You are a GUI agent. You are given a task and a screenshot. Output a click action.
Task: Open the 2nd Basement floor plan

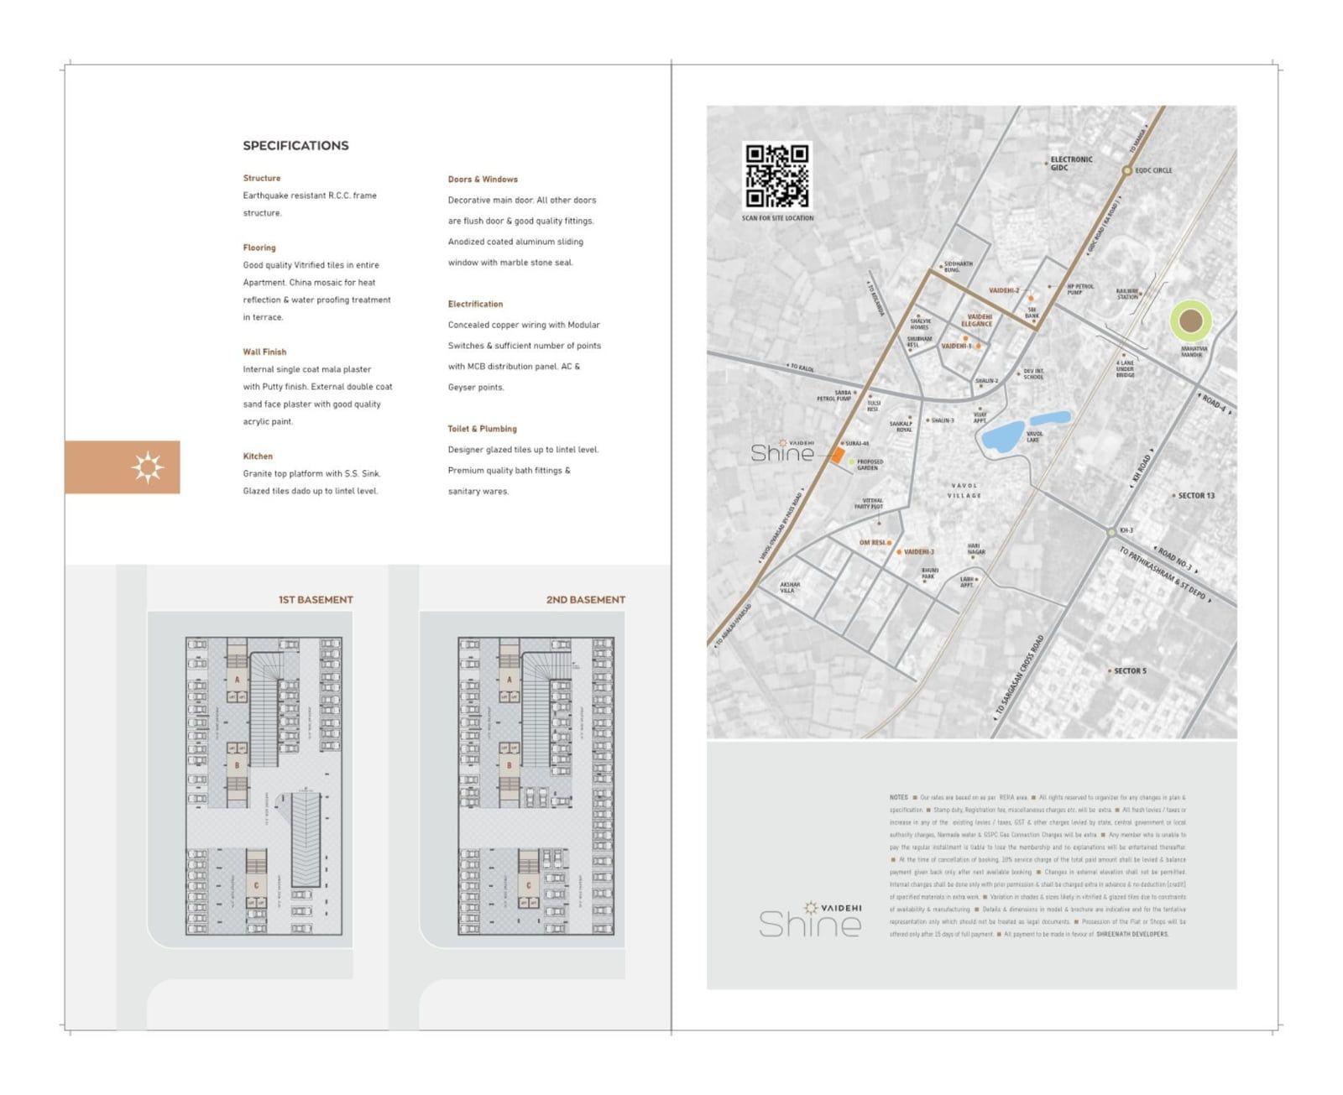[536, 786]
